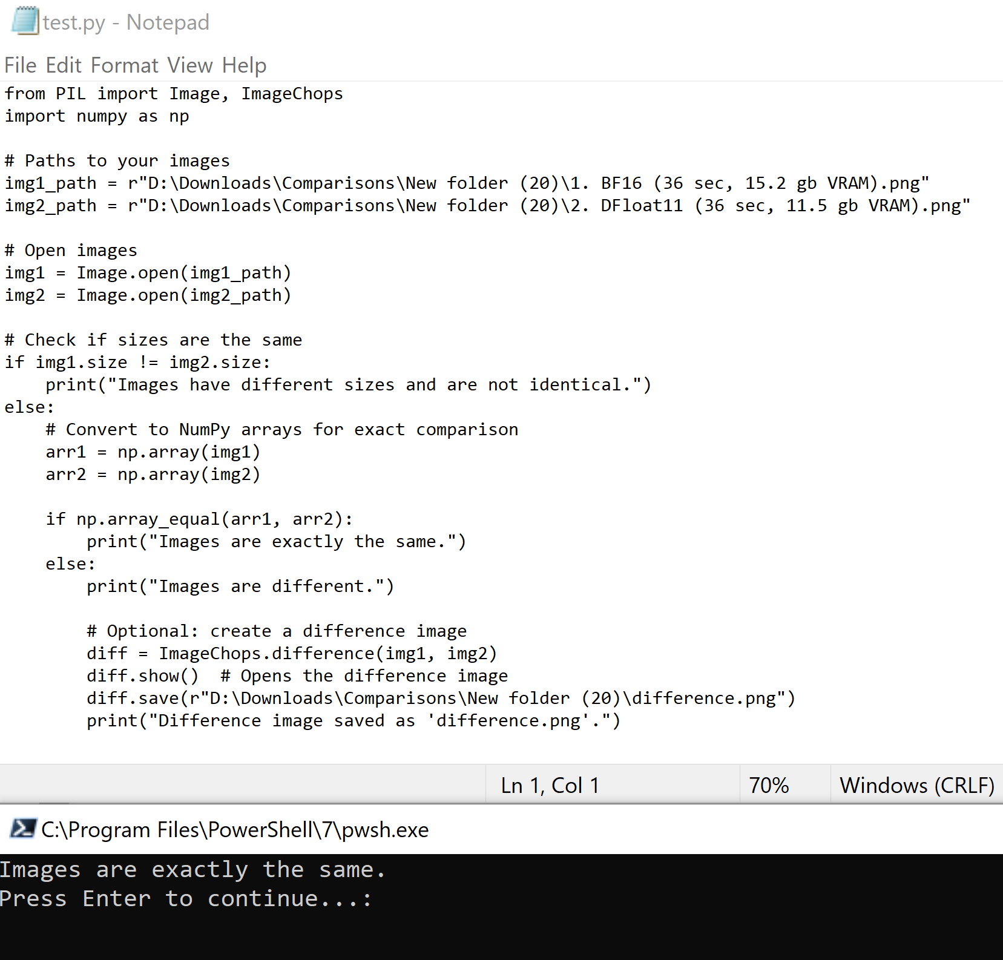Place cursor on 'from PIL import' line
Image resolution: width=1003 pixels, height=960 pixels.
coord(174,94)
